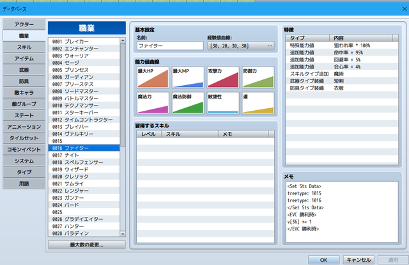Open the 運 parameter curve
This screenshot has width=409, height=265.
(258, 103)
